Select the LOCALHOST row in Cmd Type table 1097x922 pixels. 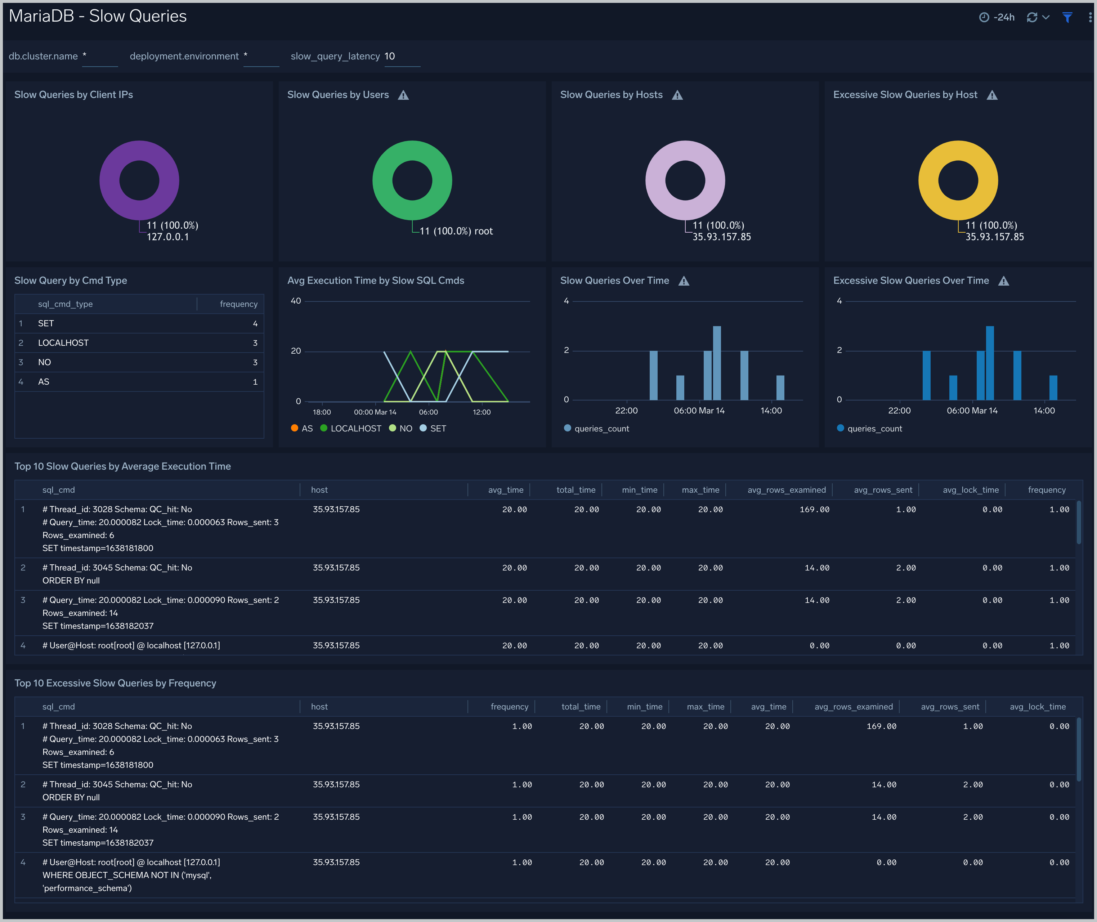pyautogui.click(x=139, y=343)
